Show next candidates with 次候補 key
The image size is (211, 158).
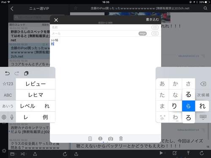pos(203,95)
